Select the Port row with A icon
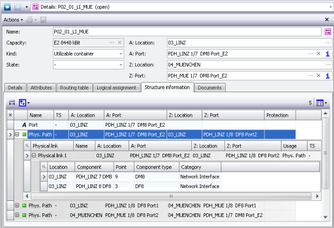This screenshot has height=228, width=334. pos(155,125)
